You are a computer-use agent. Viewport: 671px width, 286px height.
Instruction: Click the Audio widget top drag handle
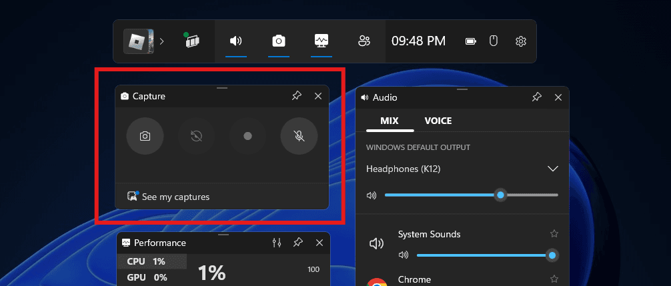pos(462,90)
